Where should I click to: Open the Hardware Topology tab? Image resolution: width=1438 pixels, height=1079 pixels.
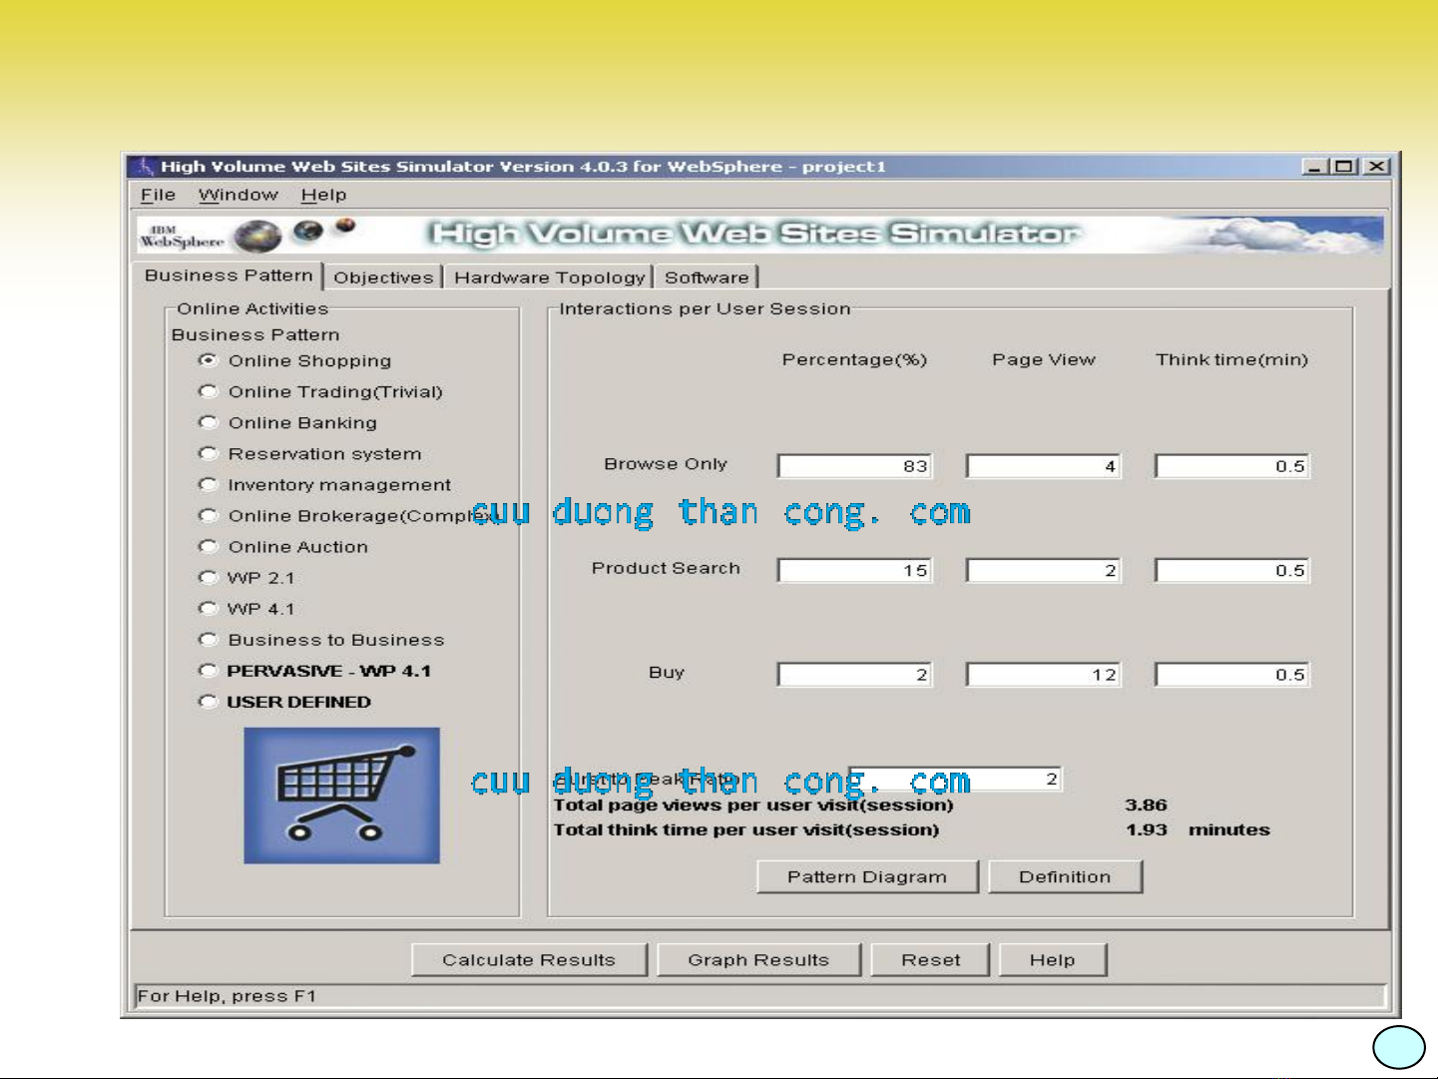click(x=549, y=277)
